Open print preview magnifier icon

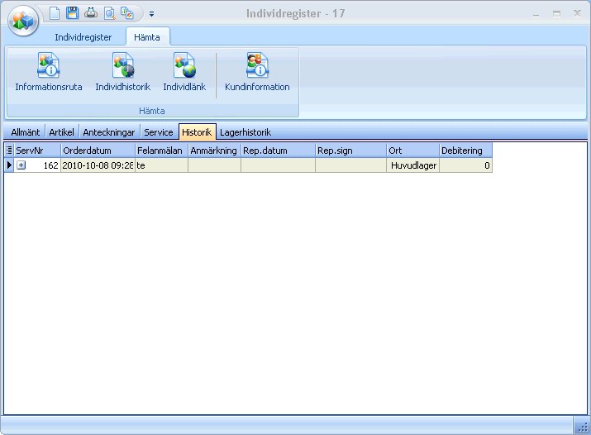(109, 13)
